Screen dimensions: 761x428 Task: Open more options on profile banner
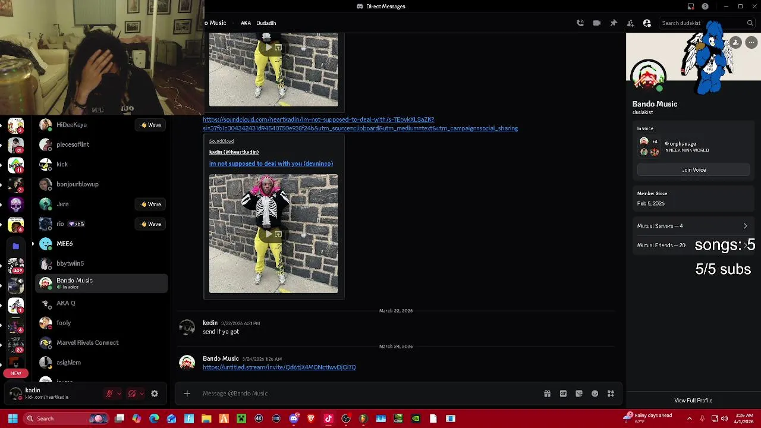(x=751, y=43)
